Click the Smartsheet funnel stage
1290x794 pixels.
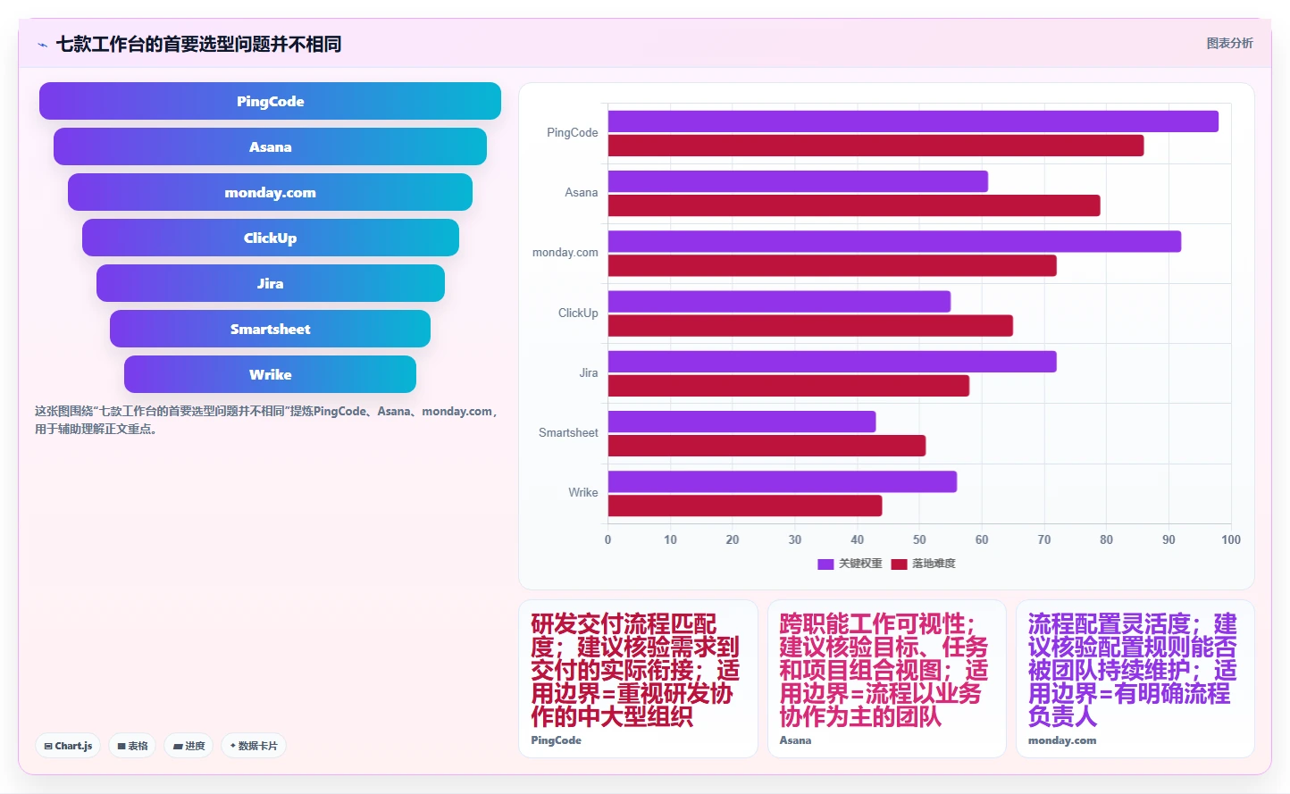270,329
